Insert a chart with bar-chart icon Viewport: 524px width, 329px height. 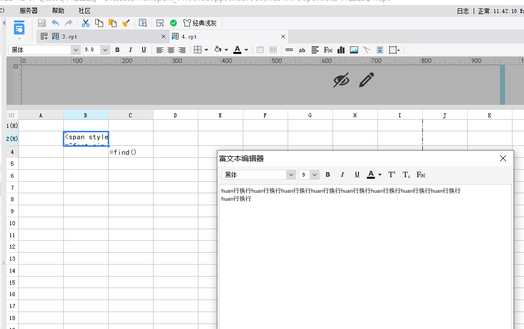pos(341,50)
